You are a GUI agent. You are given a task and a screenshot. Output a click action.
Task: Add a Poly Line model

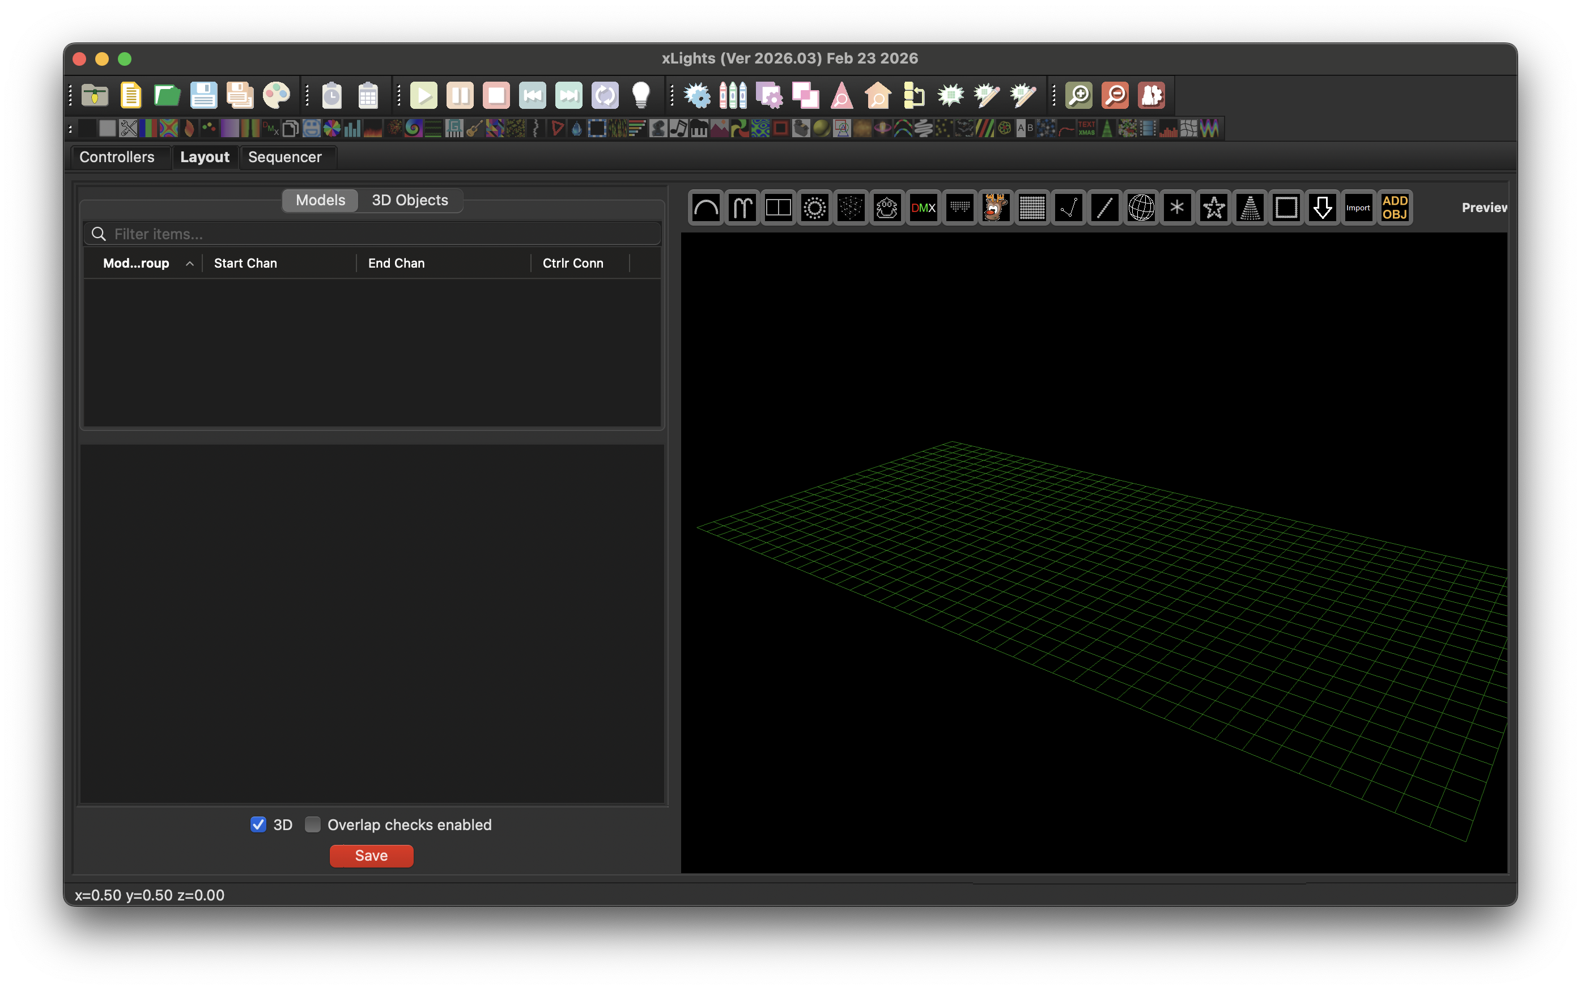click(1069, 208)
